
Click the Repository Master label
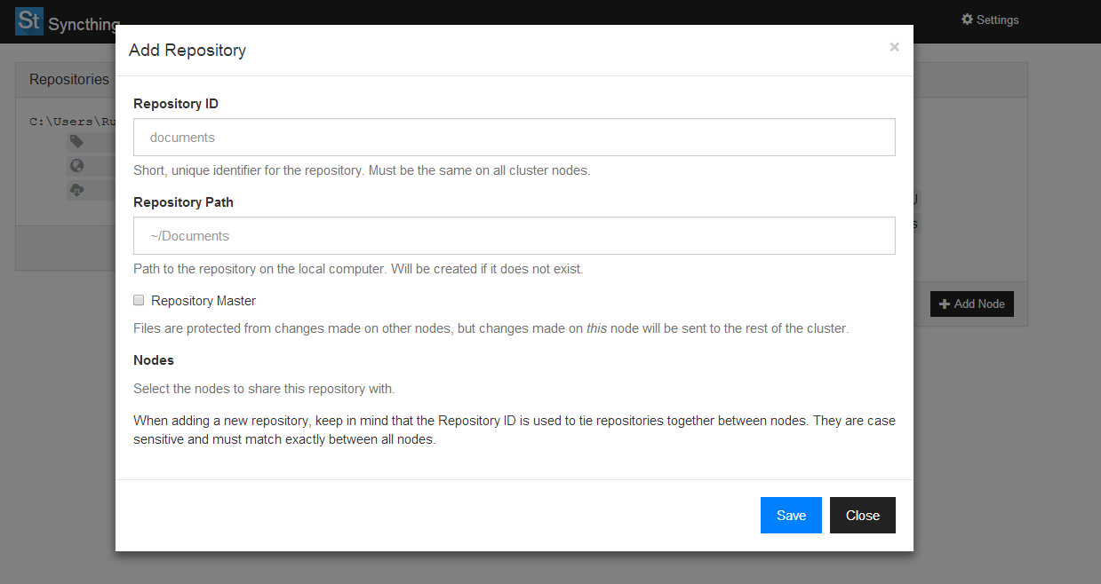pyautogui.click(x=203, y=301)
